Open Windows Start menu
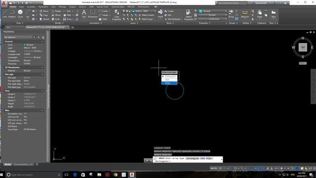Screen dimensions: 316x178 click(1, 175)
